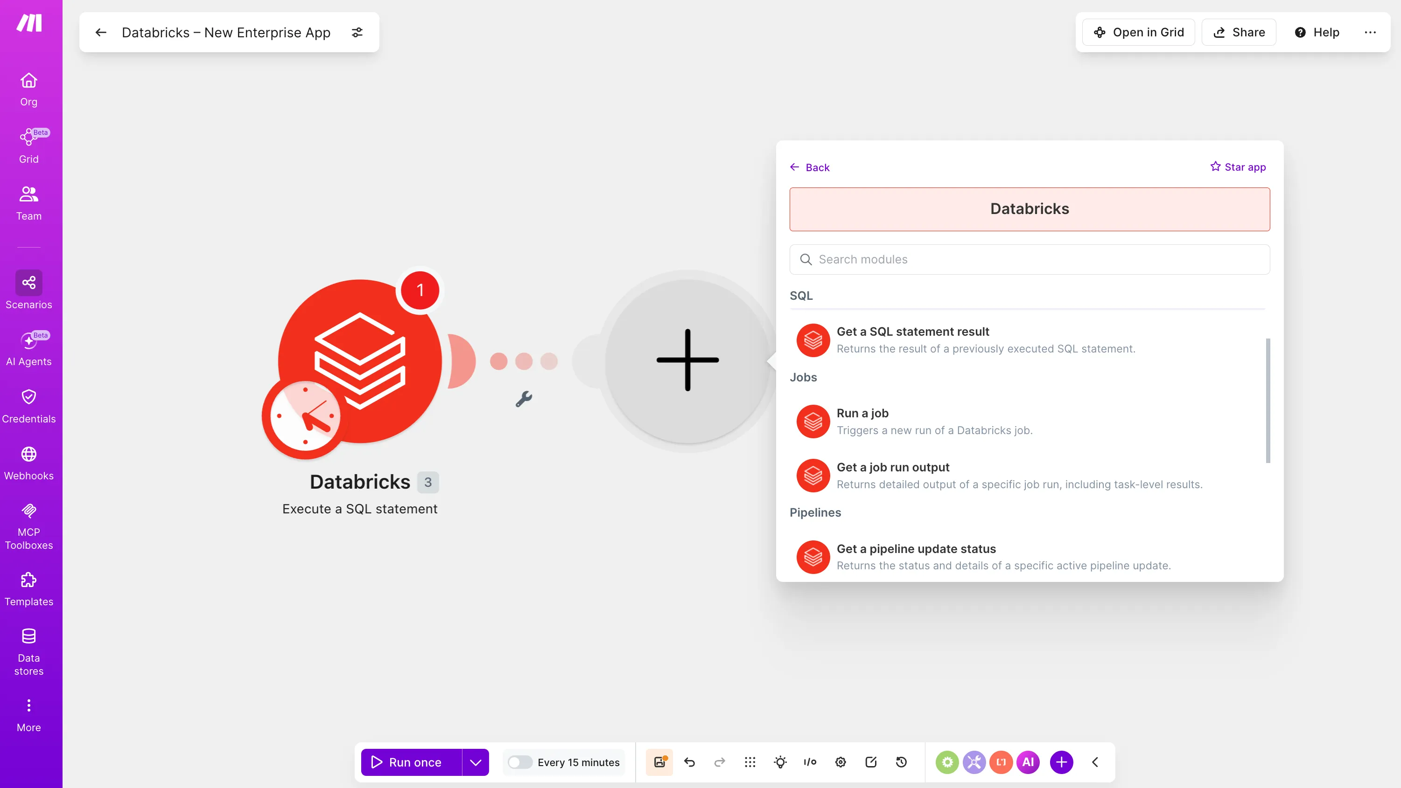This screenshot has width=1401, height=788.
Task: Click the Databricks clock schedule icon
Action: point(305,416)
